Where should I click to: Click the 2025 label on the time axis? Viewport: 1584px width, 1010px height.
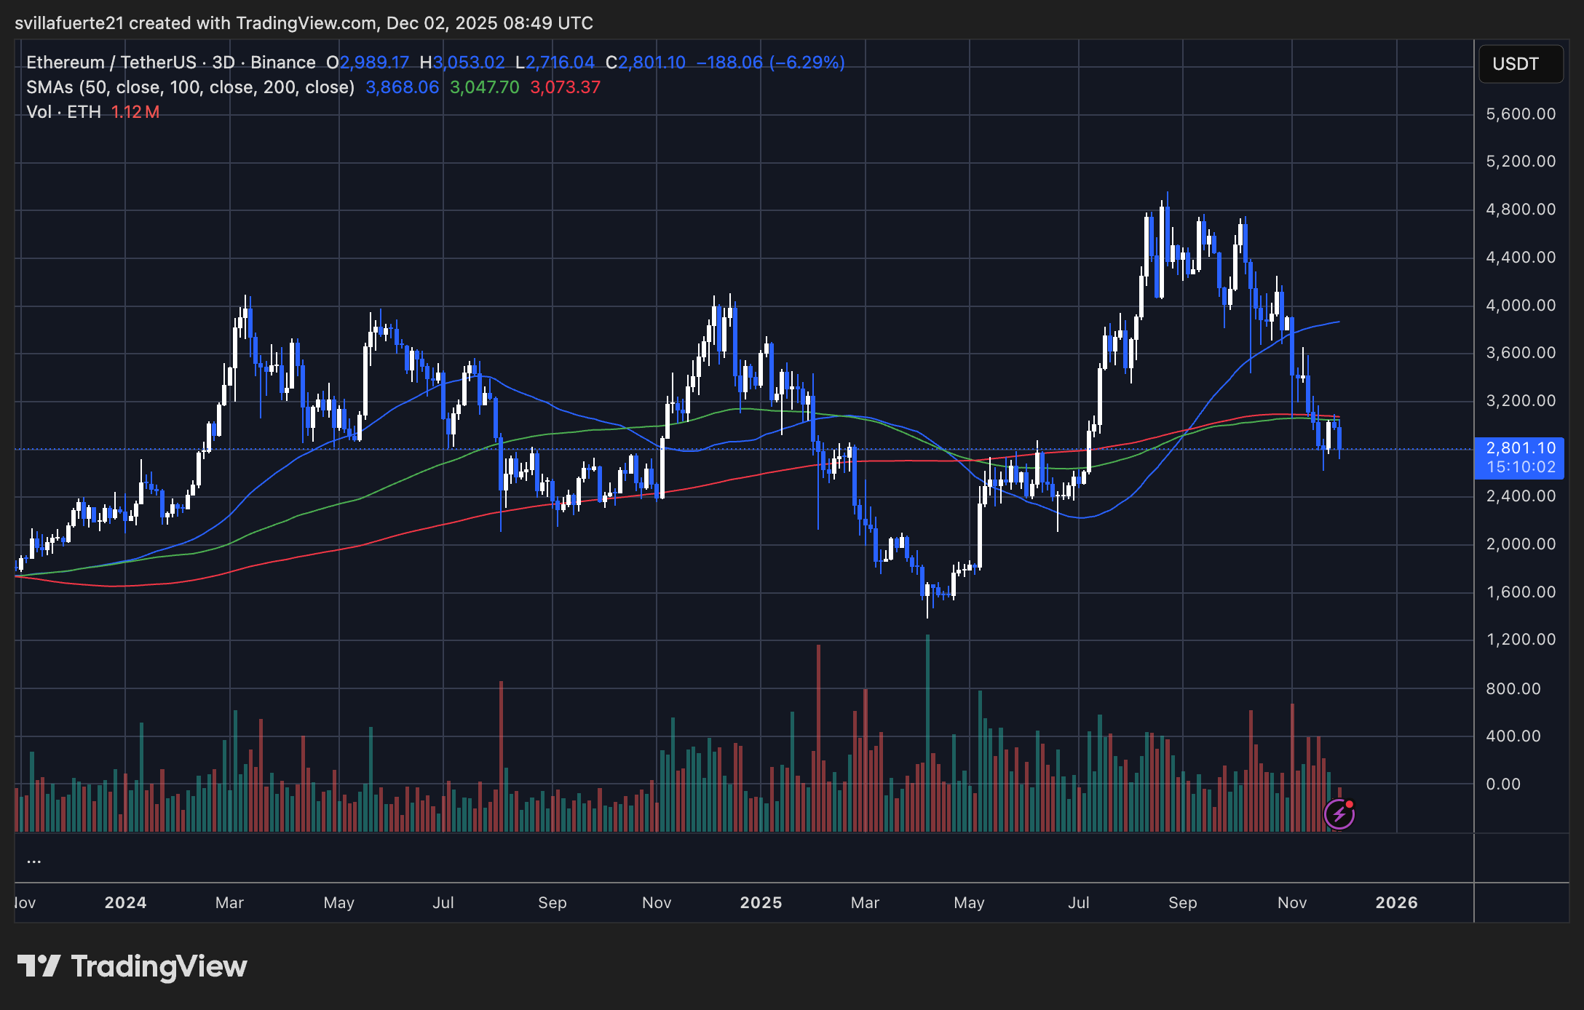point(761,902)
